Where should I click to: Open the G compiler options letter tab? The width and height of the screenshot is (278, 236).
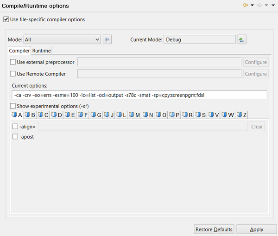(96, 115)
